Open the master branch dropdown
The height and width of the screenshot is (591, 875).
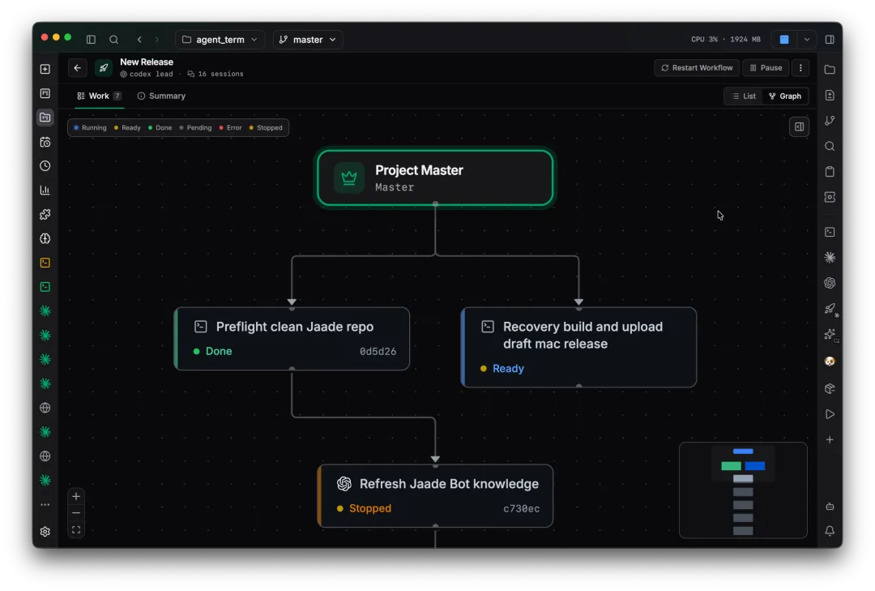tap(308, 40)
